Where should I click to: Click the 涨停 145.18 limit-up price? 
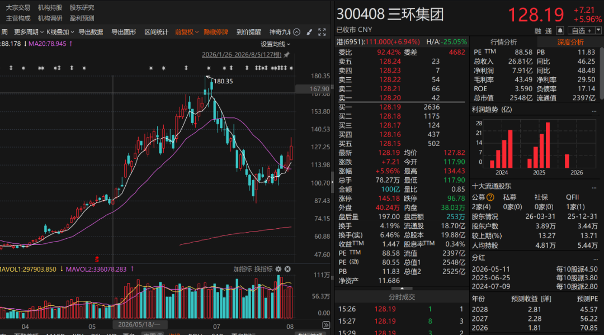[389, 199]
